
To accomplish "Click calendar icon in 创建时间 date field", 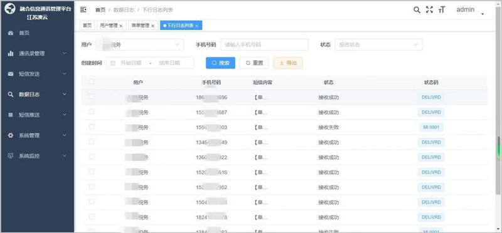I will (113, 63).
